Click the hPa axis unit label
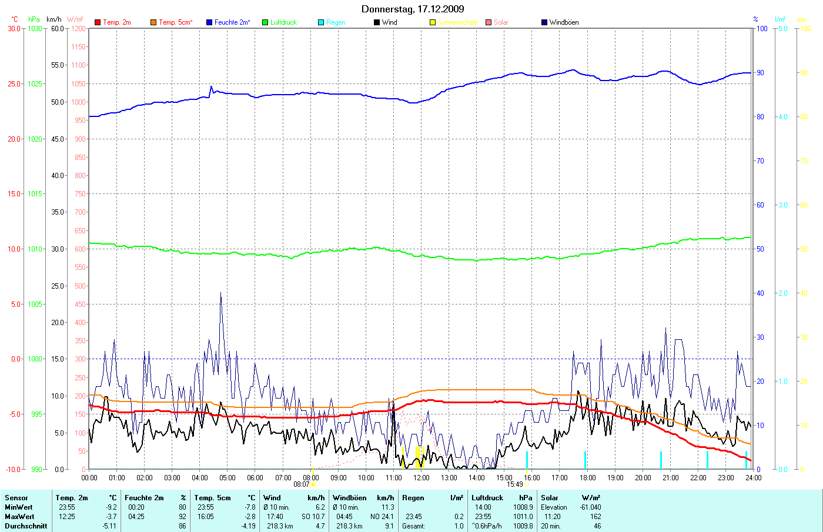The height and width of the screenshot is (532, 823). click(x=34, y=19)
